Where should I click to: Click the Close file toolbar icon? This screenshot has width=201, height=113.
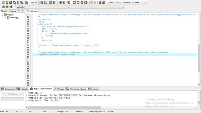point(18,3)
